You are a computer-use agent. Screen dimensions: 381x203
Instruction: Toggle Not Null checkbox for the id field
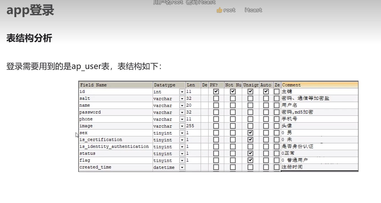pos(233,92)
